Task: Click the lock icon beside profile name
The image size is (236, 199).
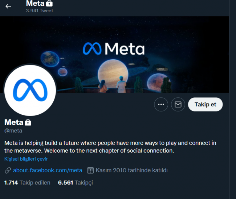Action: pos(28,122)
